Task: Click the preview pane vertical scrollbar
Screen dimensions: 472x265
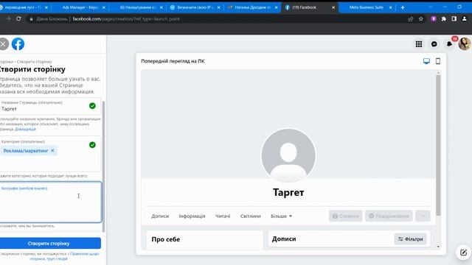Action: click(x=438, y=145)
